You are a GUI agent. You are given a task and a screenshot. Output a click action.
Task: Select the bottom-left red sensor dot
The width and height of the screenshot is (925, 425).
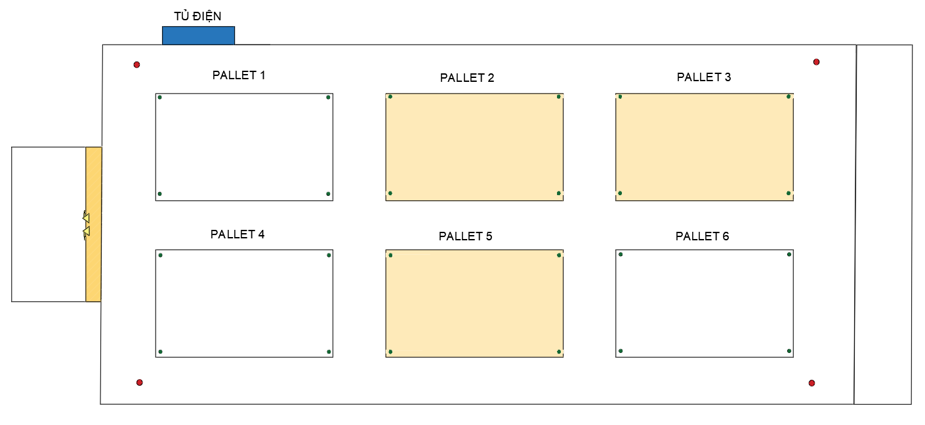(139, 382)
